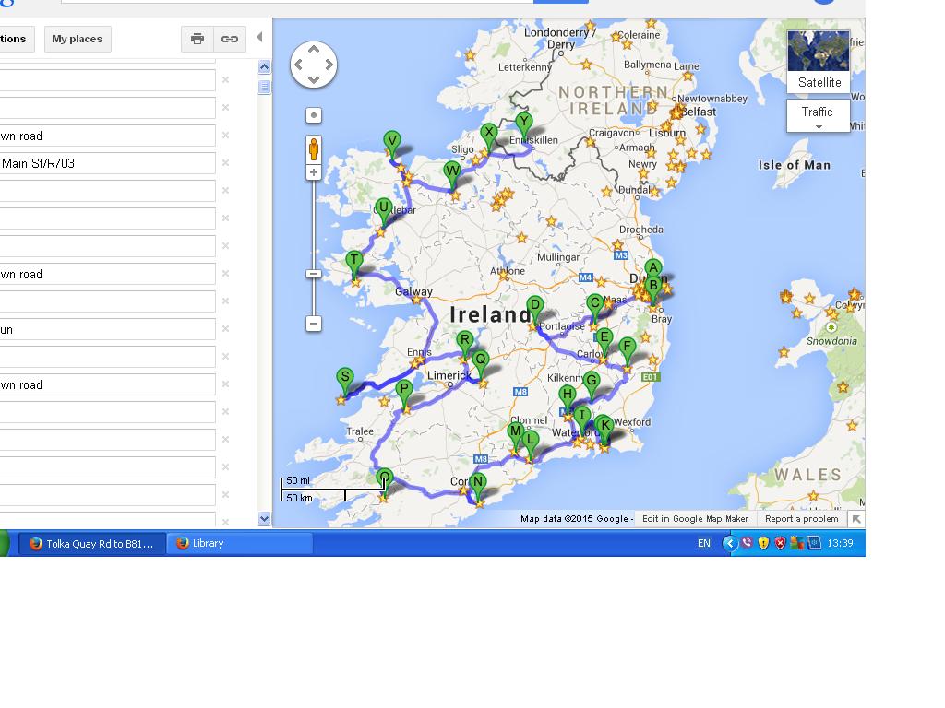945x708 pixels.
Task: Remove the Main St/R703 destination
Action: pos(225,163)
